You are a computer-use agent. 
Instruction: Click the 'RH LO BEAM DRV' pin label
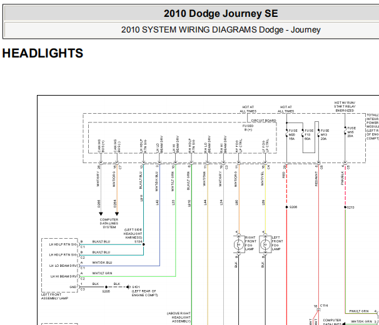click(x=207, y=144)
